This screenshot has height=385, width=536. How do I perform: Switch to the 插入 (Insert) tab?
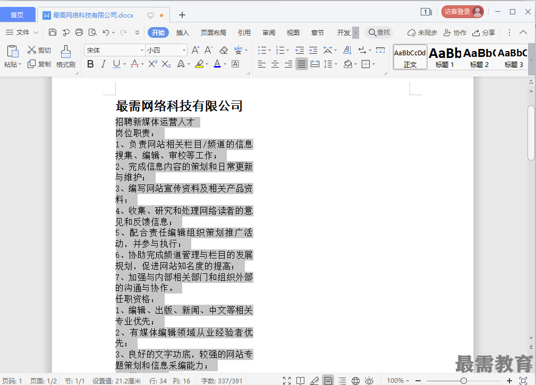pyautogui.click(x=183, y=32)
